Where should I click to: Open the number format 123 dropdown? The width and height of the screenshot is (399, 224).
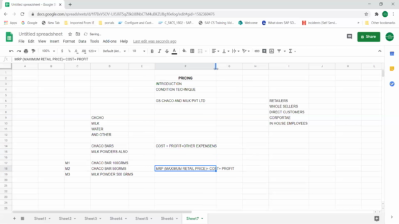pyautogui.click(x=92, y=51)
